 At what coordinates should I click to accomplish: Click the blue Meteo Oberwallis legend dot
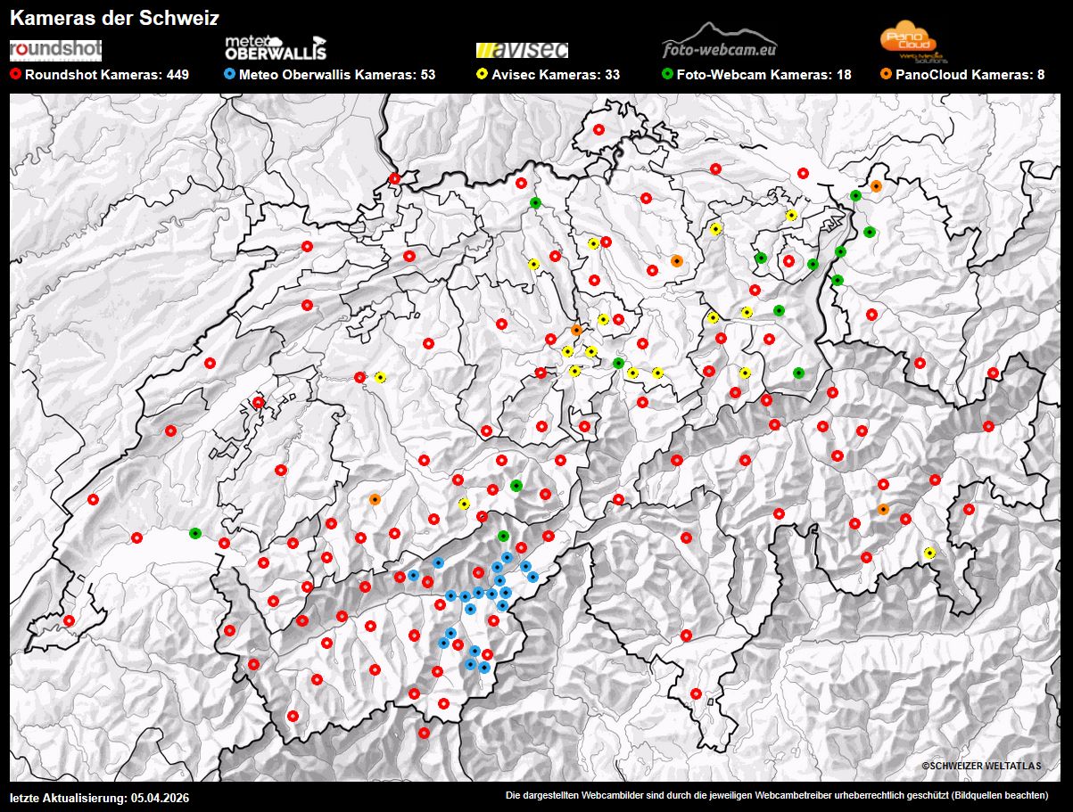(230, 75)
